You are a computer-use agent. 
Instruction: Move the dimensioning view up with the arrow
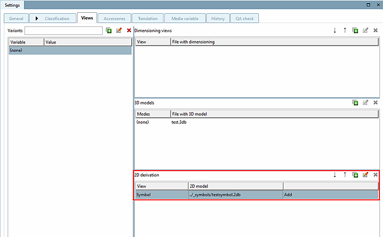[x=345, y=30]
